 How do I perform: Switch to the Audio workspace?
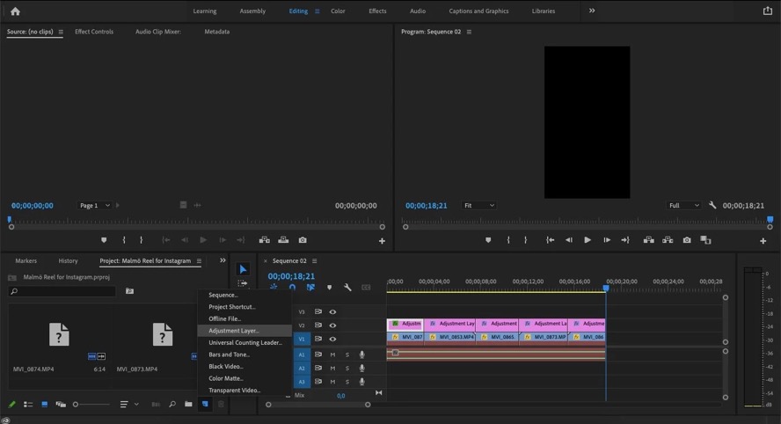click(x=418, y=11)
